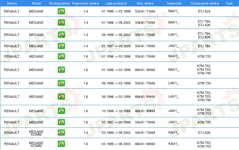Viewport: 239px width, 150px height.
Task: Click the MEGANE KOMBI model cell in the 1.6 row
Action: point(36,144)
